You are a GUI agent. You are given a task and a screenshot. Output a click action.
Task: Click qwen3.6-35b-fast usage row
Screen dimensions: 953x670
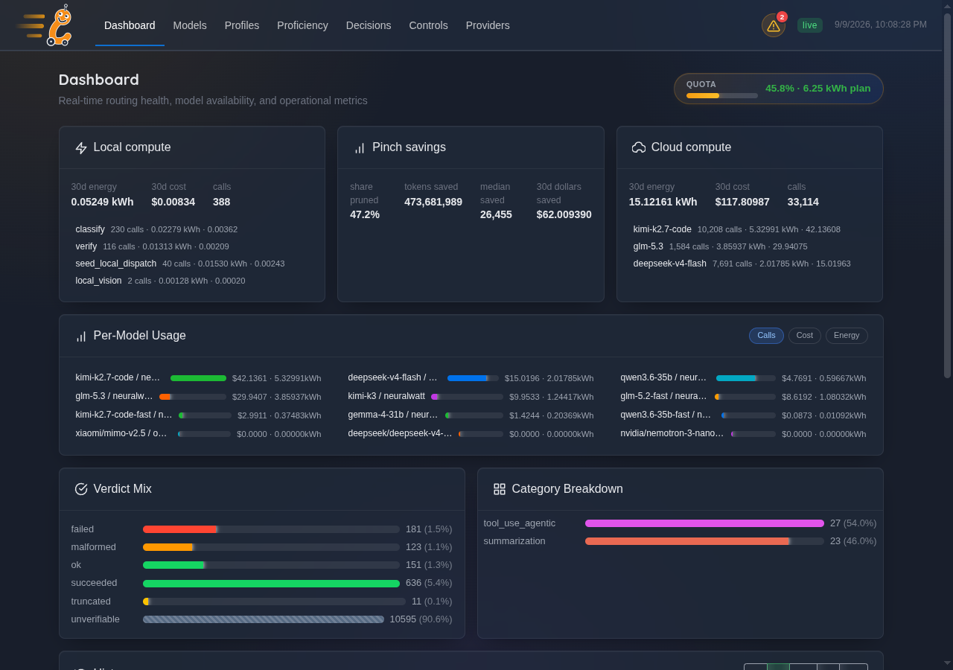click(743, 415)
